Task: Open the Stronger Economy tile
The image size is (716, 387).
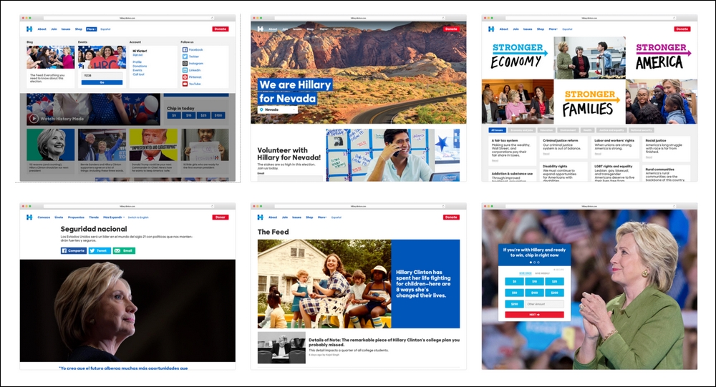Action: pos(518,57)
